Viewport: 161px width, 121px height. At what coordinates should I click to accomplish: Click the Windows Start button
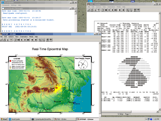coord(4,119)
